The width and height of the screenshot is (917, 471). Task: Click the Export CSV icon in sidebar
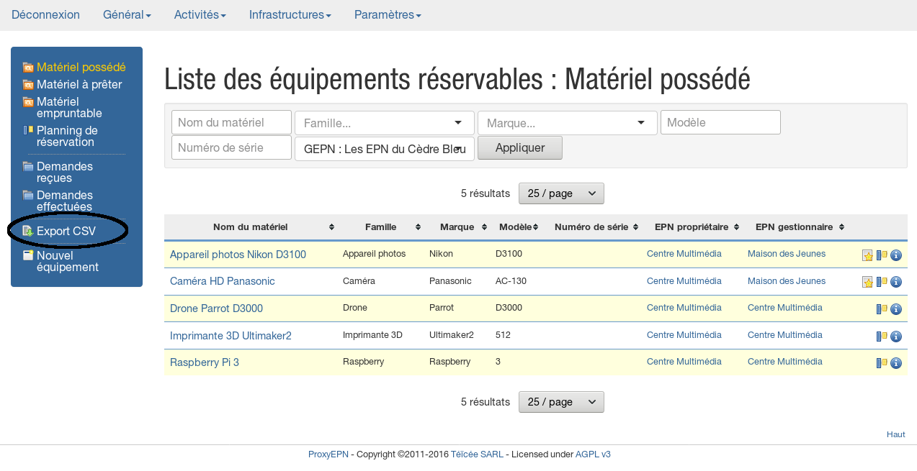point(28,232)
